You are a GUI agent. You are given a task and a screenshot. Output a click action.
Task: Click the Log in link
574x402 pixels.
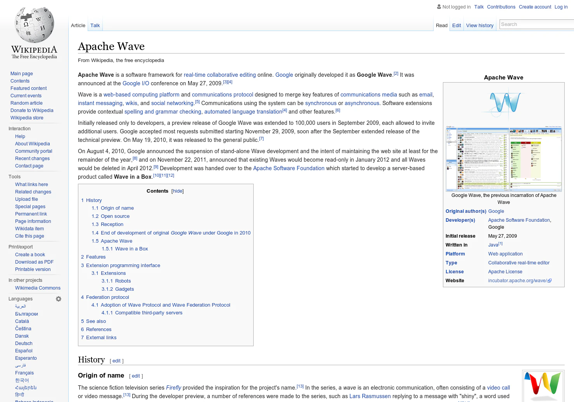click(x=561, y=7)
